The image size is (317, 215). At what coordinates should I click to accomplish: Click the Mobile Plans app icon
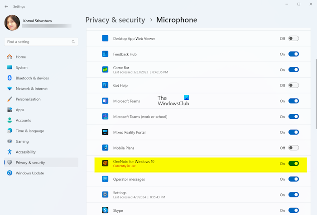click(x=105, y=148)
